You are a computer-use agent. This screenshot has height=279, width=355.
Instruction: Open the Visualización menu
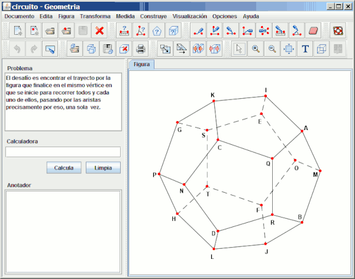189,17
